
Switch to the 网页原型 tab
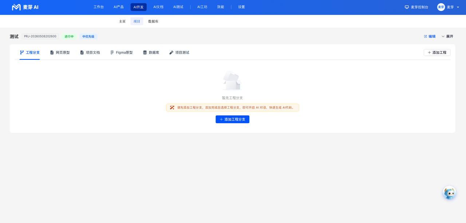tap(60, 52)
